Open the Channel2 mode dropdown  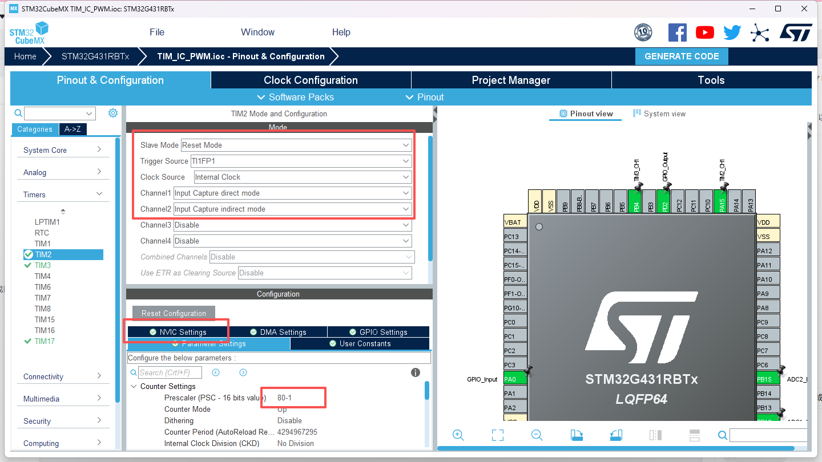click(292, 209)
